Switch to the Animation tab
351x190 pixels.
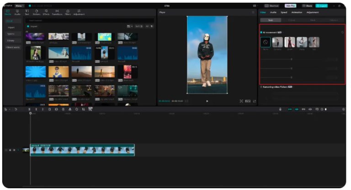pyautogui.click(x=296, y=12)
